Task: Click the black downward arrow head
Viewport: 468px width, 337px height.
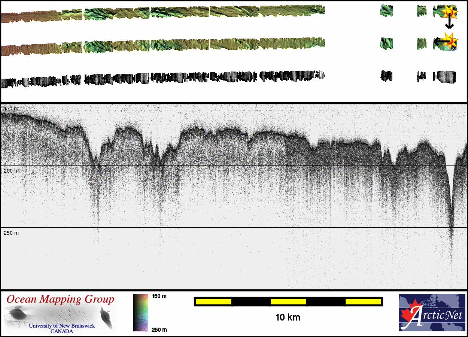Action: pos(449,26)
